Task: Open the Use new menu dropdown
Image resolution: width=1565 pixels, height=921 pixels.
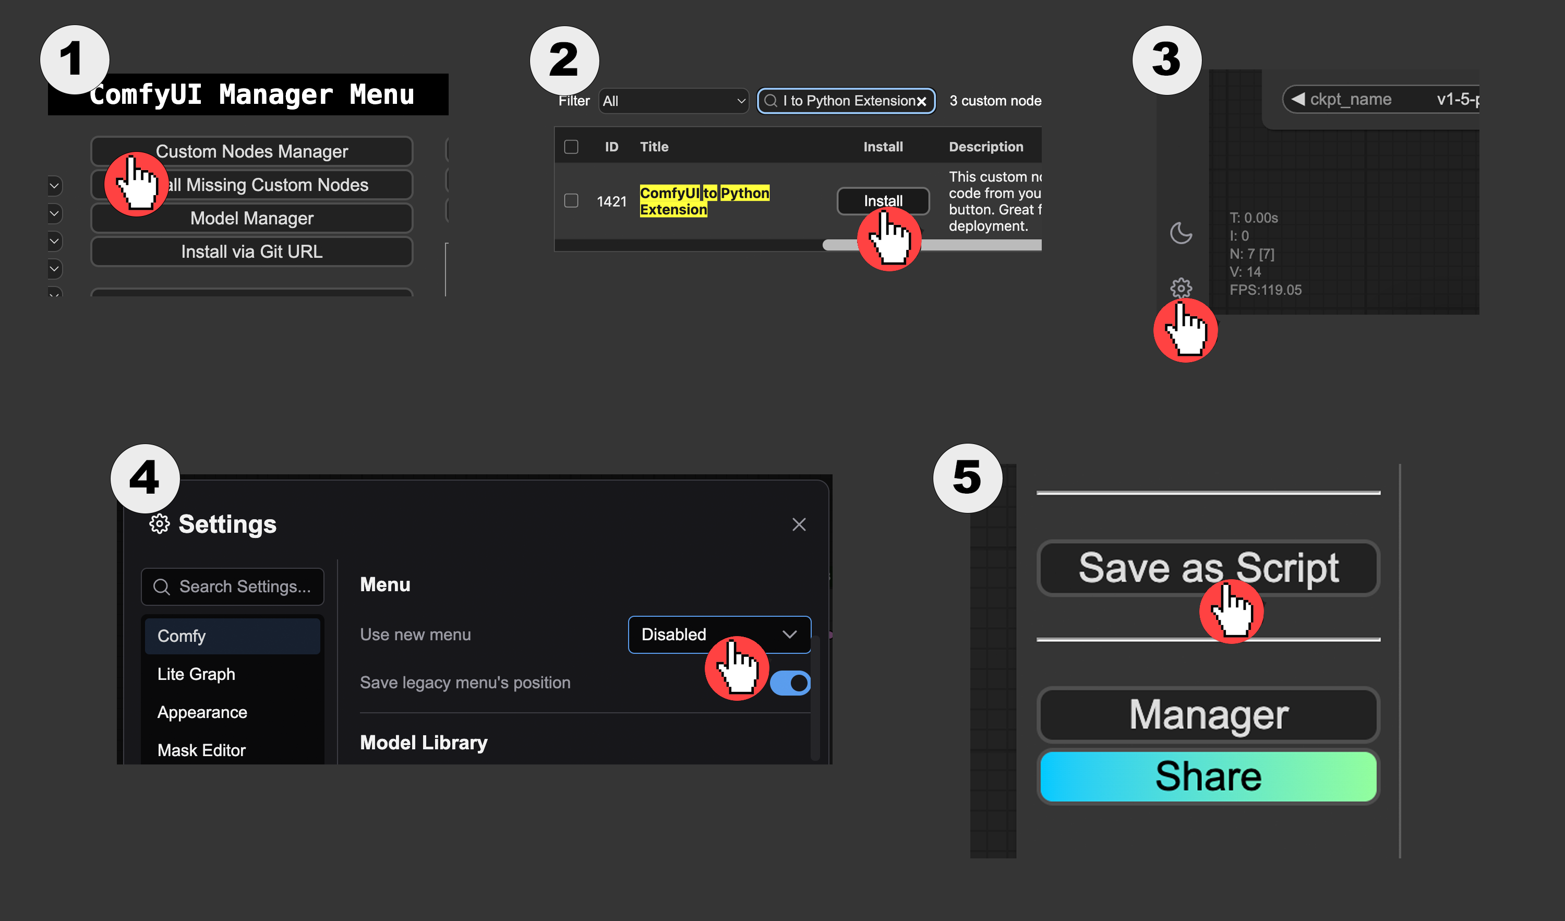Action: (x=719, y=634)
